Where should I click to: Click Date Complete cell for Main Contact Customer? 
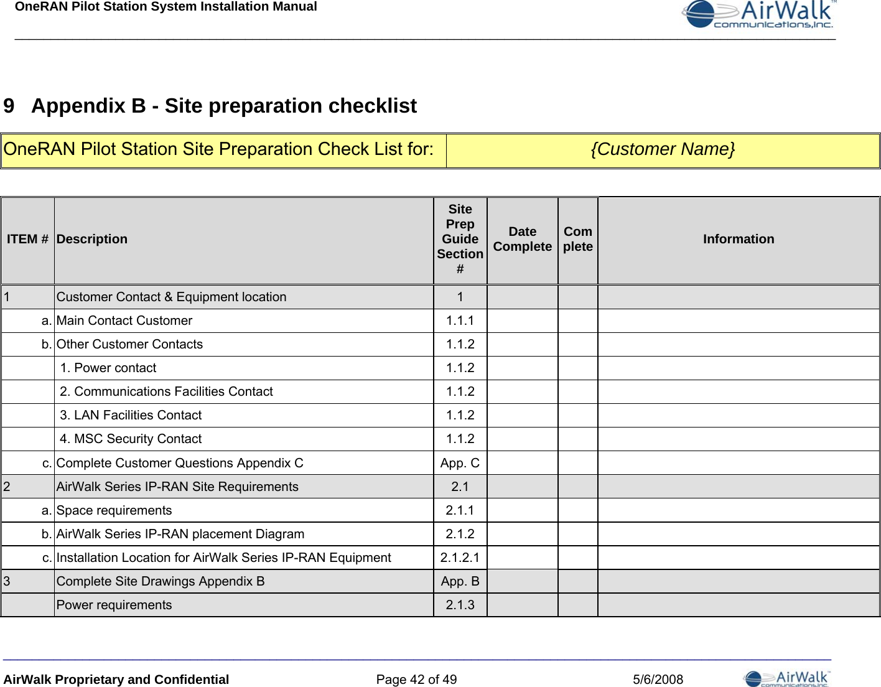pyautogui.click(x=523, y=320)
